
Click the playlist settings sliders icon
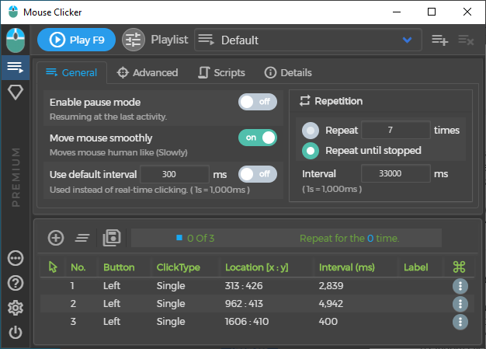134,40
